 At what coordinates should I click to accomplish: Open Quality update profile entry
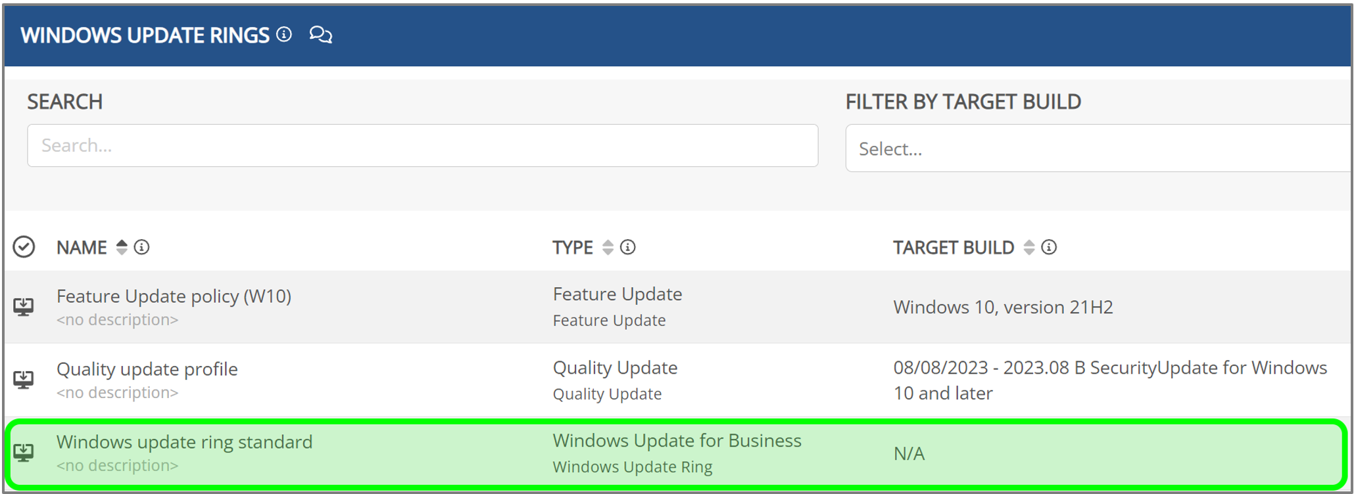(147, 369)
